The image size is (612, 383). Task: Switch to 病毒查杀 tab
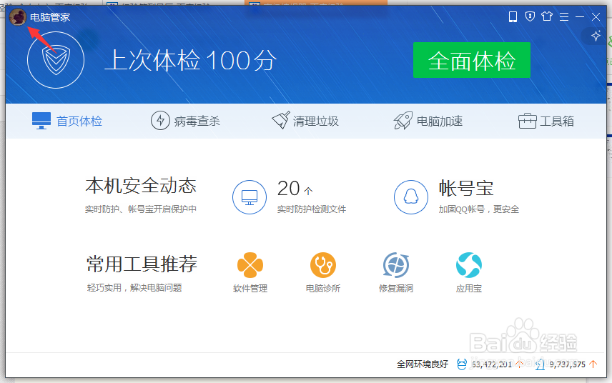pos(185,121)
